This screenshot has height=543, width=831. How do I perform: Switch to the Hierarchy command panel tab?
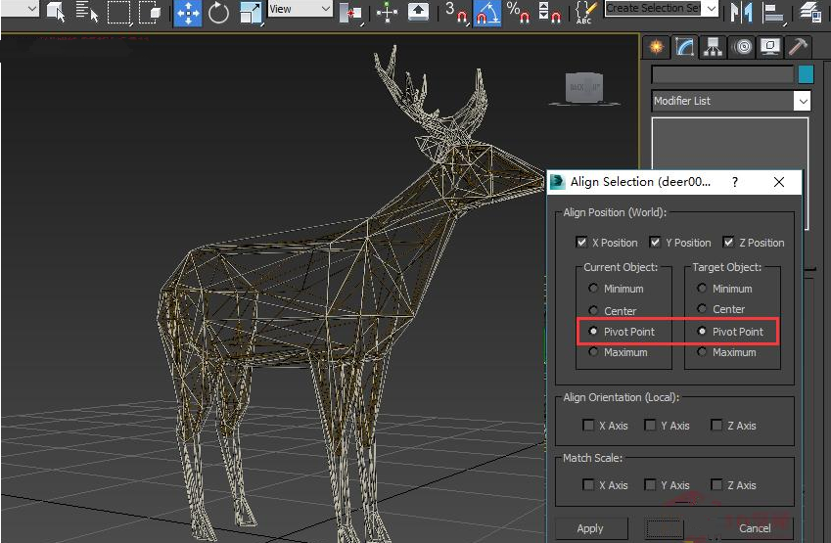713,47
